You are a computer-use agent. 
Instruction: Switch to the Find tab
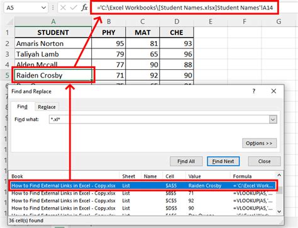(x=22, y=106)
